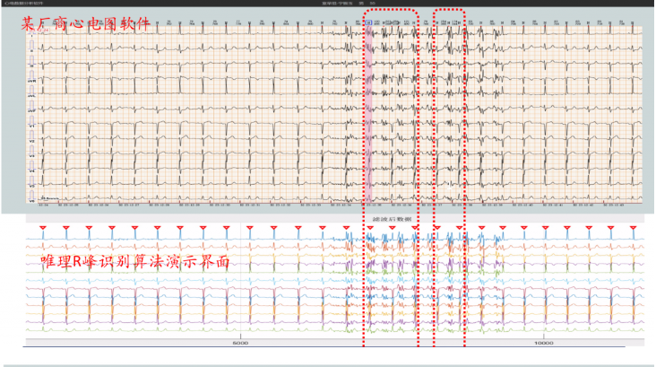Select the blue-boxed beat label above pink column

[x=368, y=22]
